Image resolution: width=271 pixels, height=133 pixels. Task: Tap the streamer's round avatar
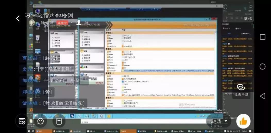pyautogui.click(x=32, y=23)
